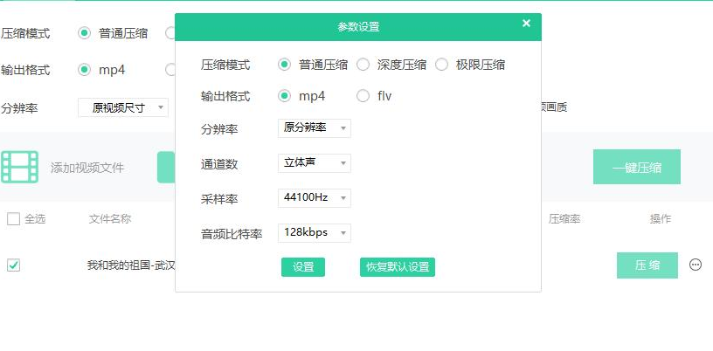Image resolution: width=713 pixels, height=351 pixels.
Task: Open the 44100Hz sample rate dropdown
Action: (315, 198)
